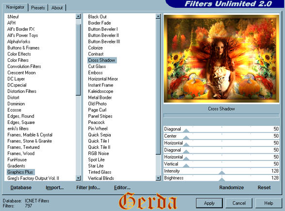Select Gradients category
The width and height of the screenshot is (285, 211).
tap(16, 166)
